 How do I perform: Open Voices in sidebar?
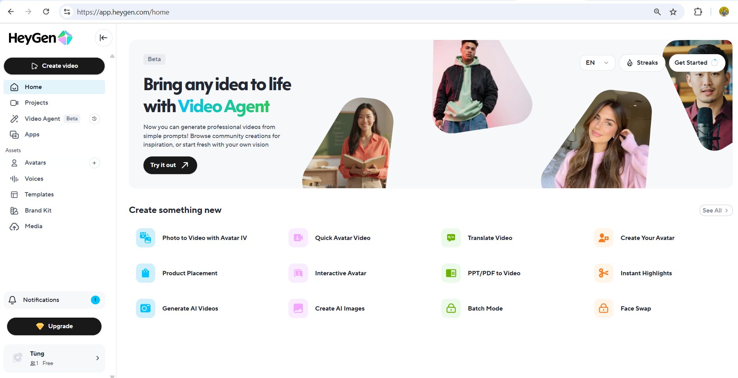(x=54, y=179)
